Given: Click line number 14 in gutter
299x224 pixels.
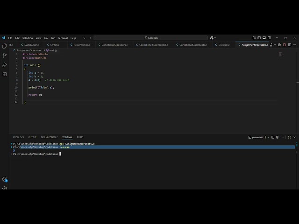Looking at the screenshot, I should (16, 102).
